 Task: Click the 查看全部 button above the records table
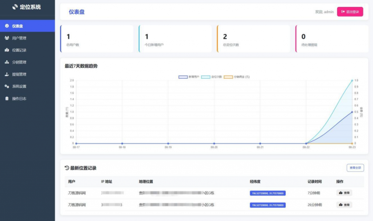355,167
